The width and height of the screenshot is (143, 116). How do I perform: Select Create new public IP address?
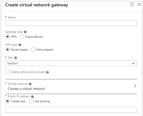coord(7,101)
